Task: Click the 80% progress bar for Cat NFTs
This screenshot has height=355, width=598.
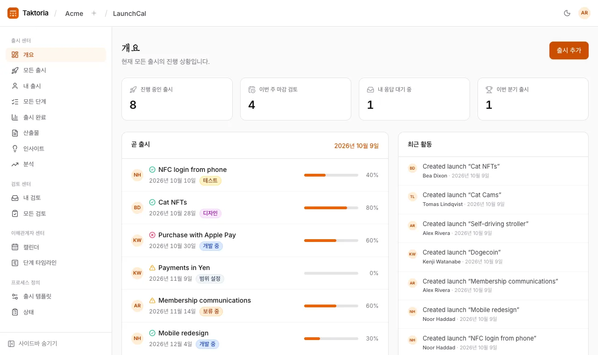Action: pos(331,208)
